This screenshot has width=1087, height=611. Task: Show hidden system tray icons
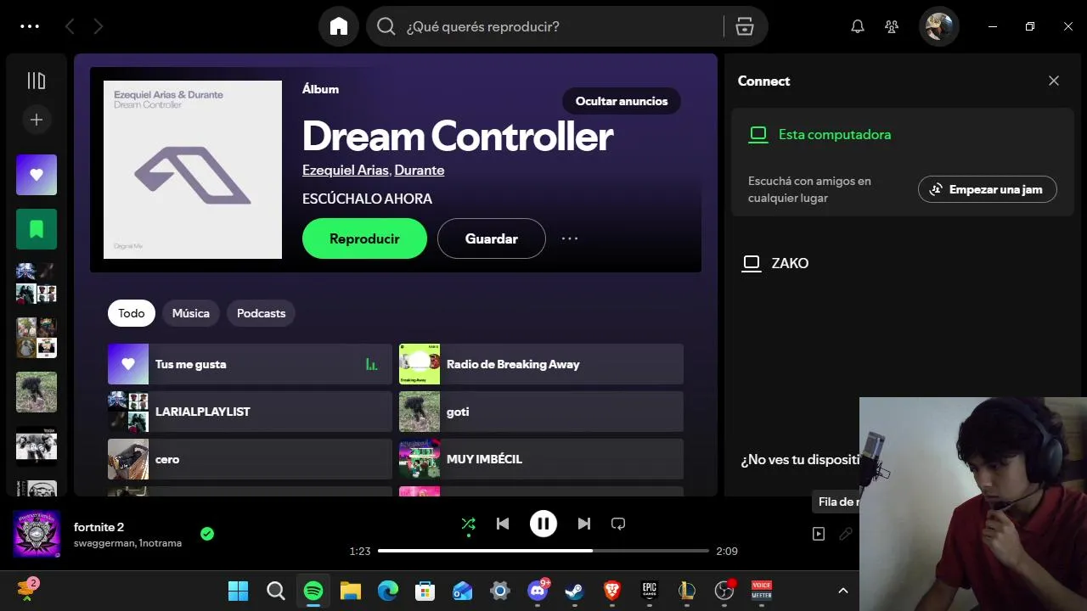pos(843,590)
